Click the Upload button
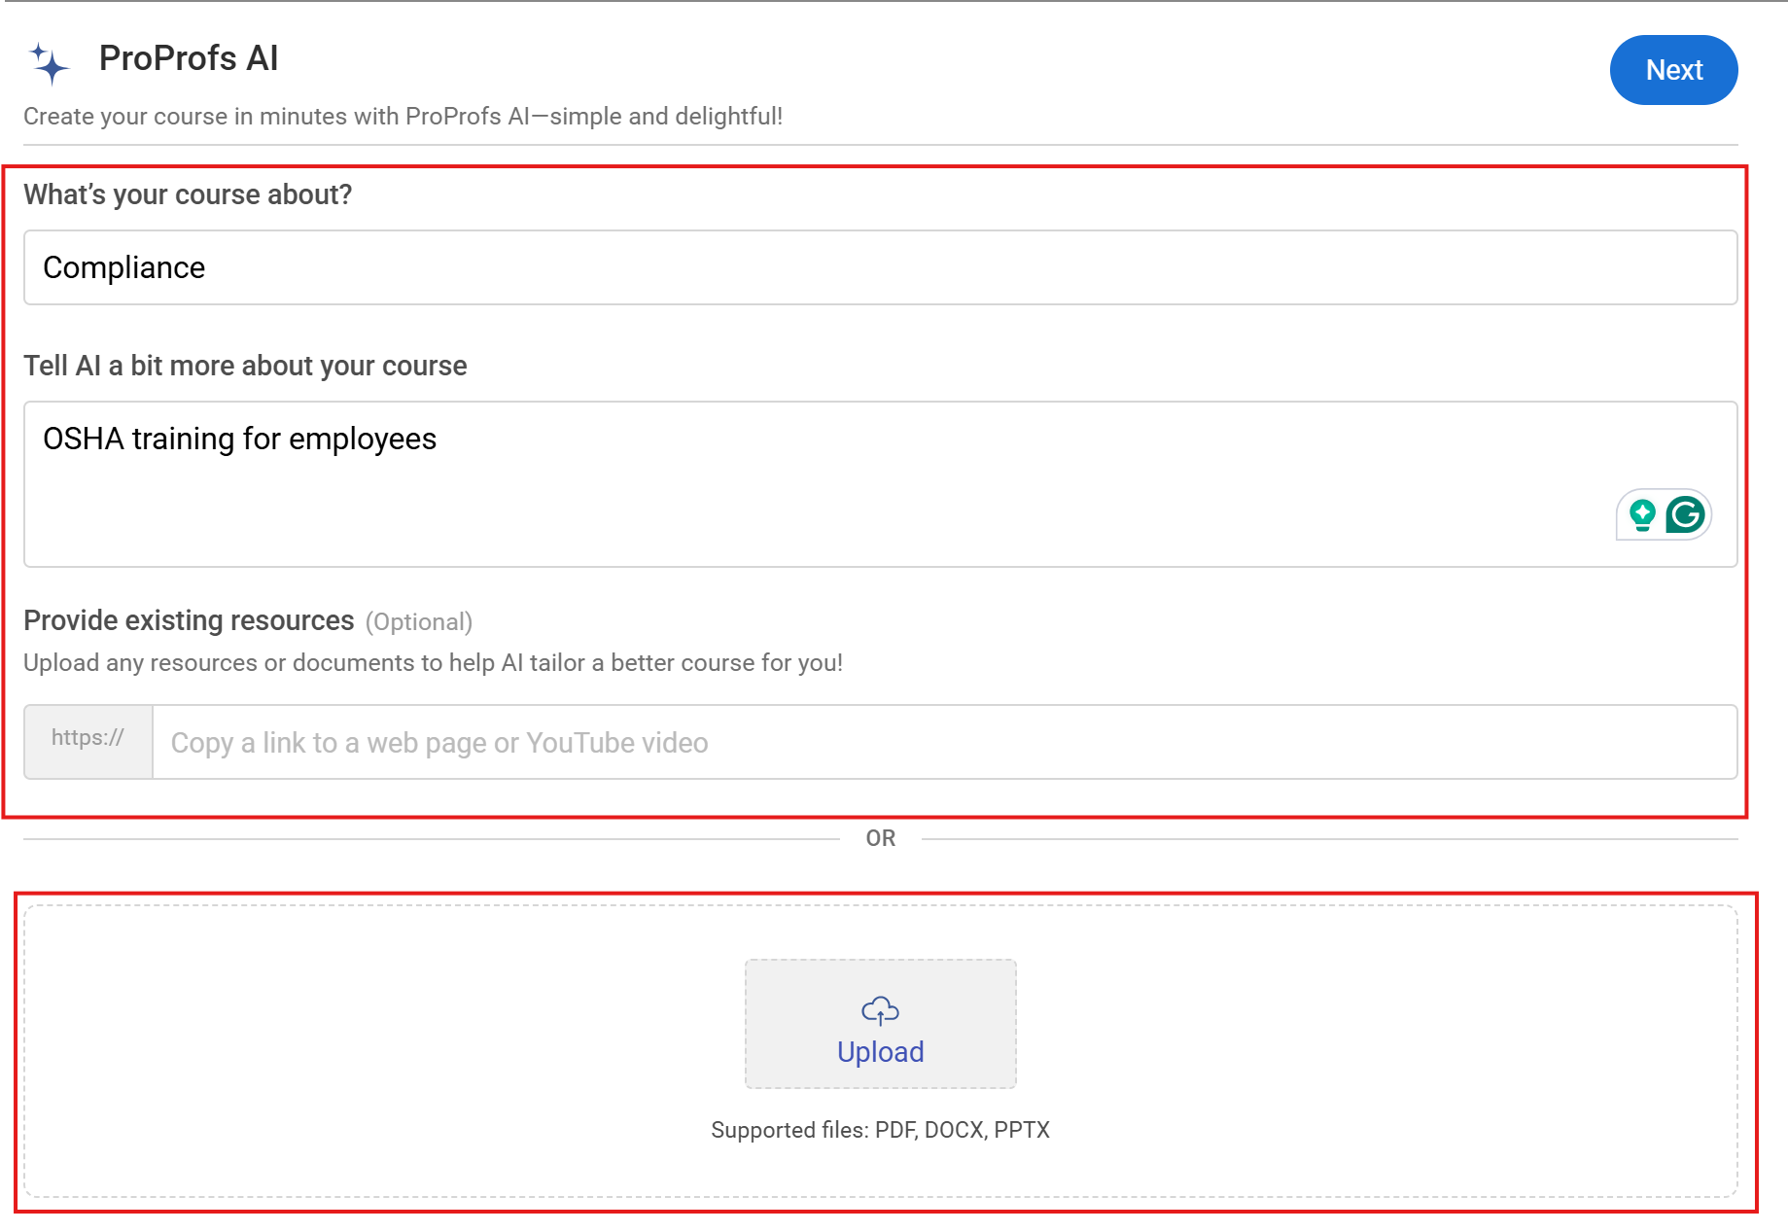The image size is (1788, 1232). [x=881, y=1024]
